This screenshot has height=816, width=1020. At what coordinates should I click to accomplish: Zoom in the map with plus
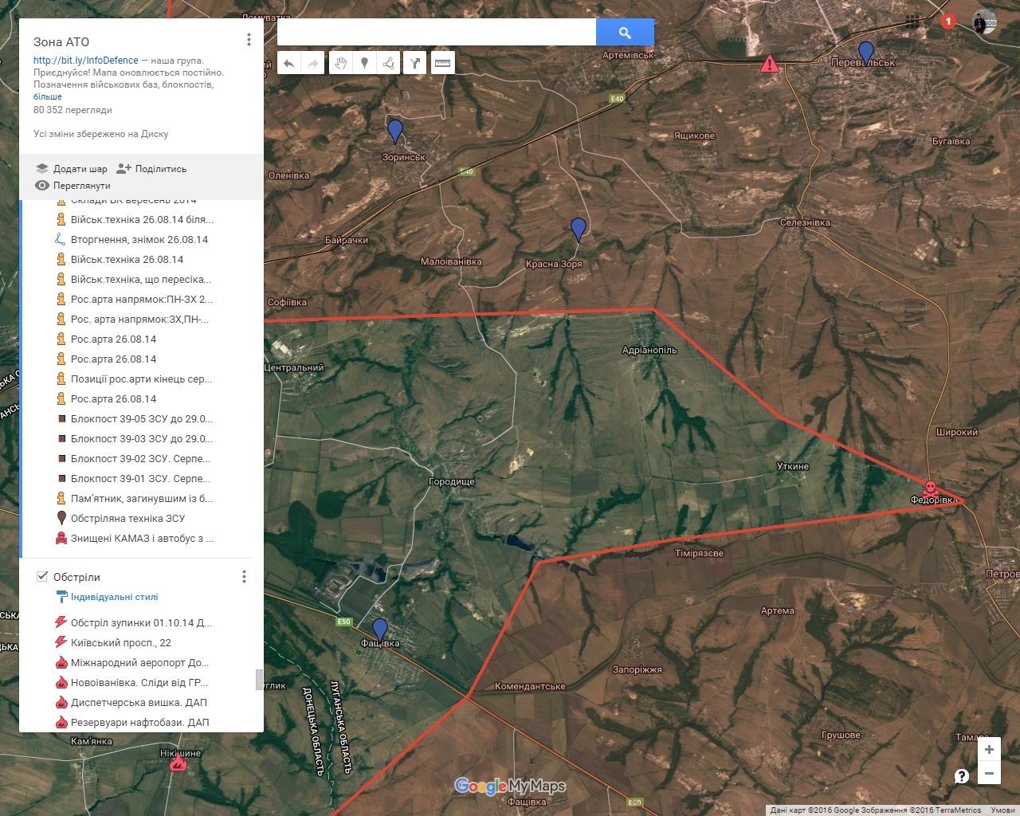[989, 749]
